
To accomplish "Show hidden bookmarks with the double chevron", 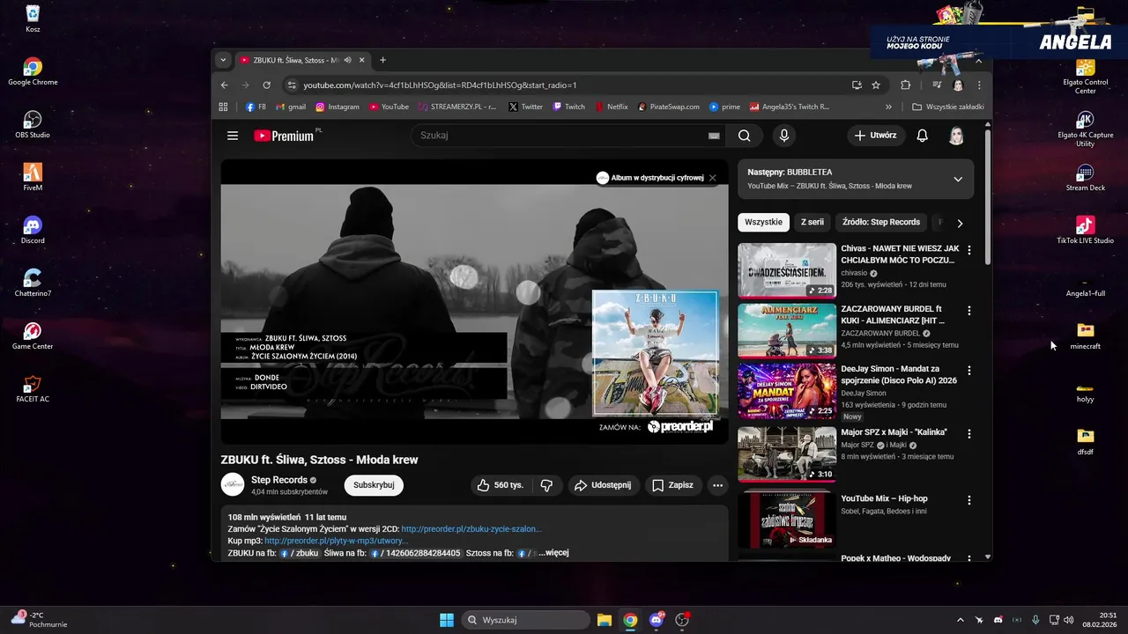I will click(x=888, y=107).
